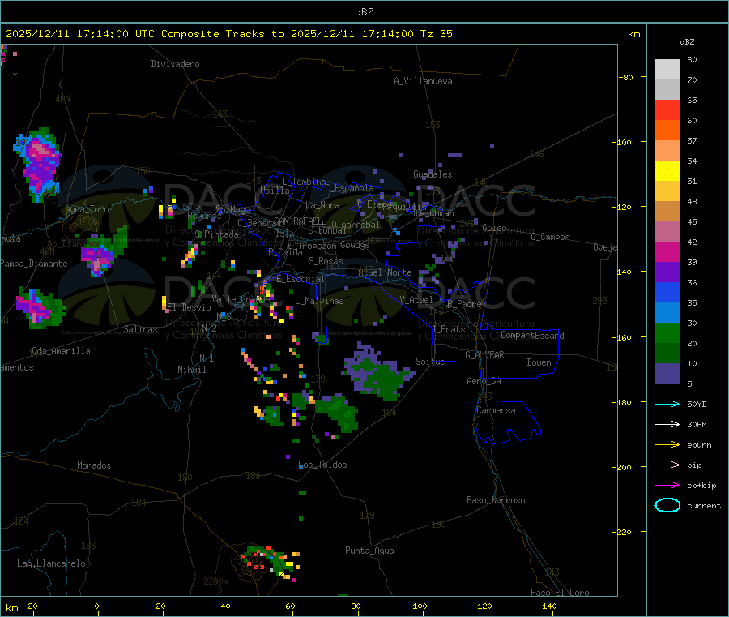
Task: Click the 'Pampa_Diamante' map label
Action: click(33, 264)
